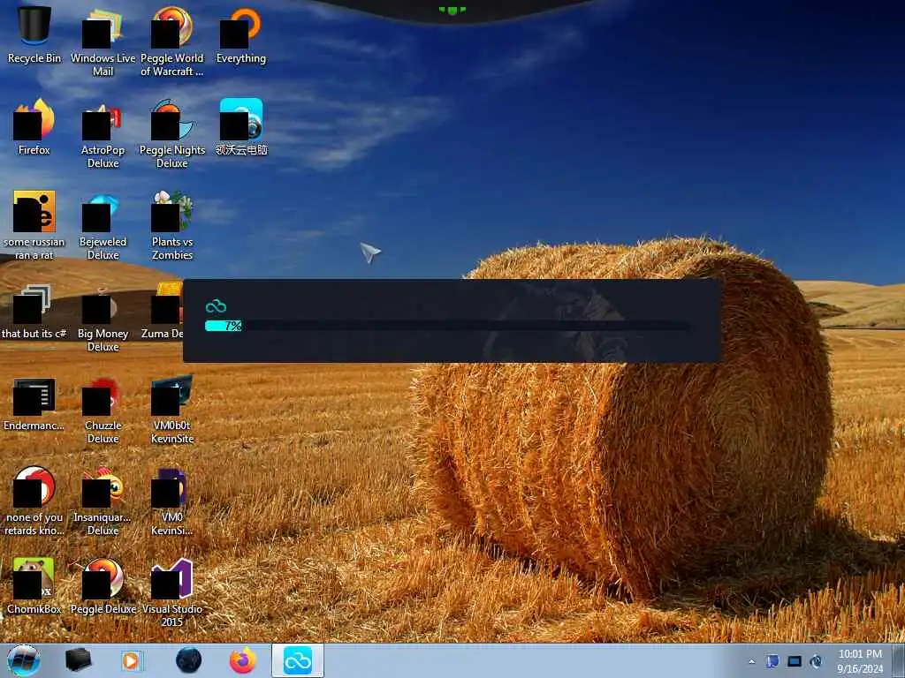The image size is (905, 678).
Task: Launch Windows Live Mail from desktop
Action: tap(103, 41)
